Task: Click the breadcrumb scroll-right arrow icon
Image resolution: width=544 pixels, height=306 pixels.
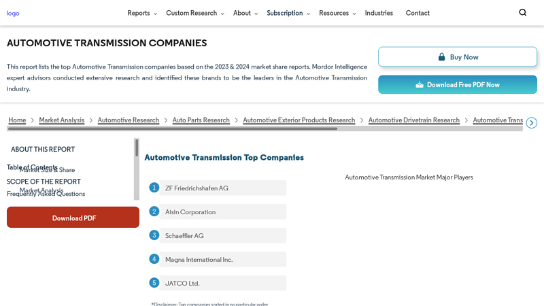Action: point(531,123)
